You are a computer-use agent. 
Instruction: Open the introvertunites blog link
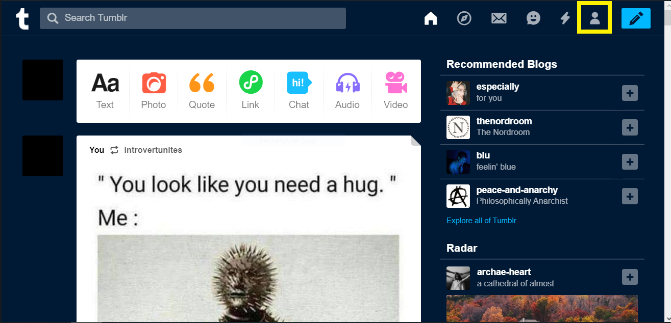tap(153, 150)
